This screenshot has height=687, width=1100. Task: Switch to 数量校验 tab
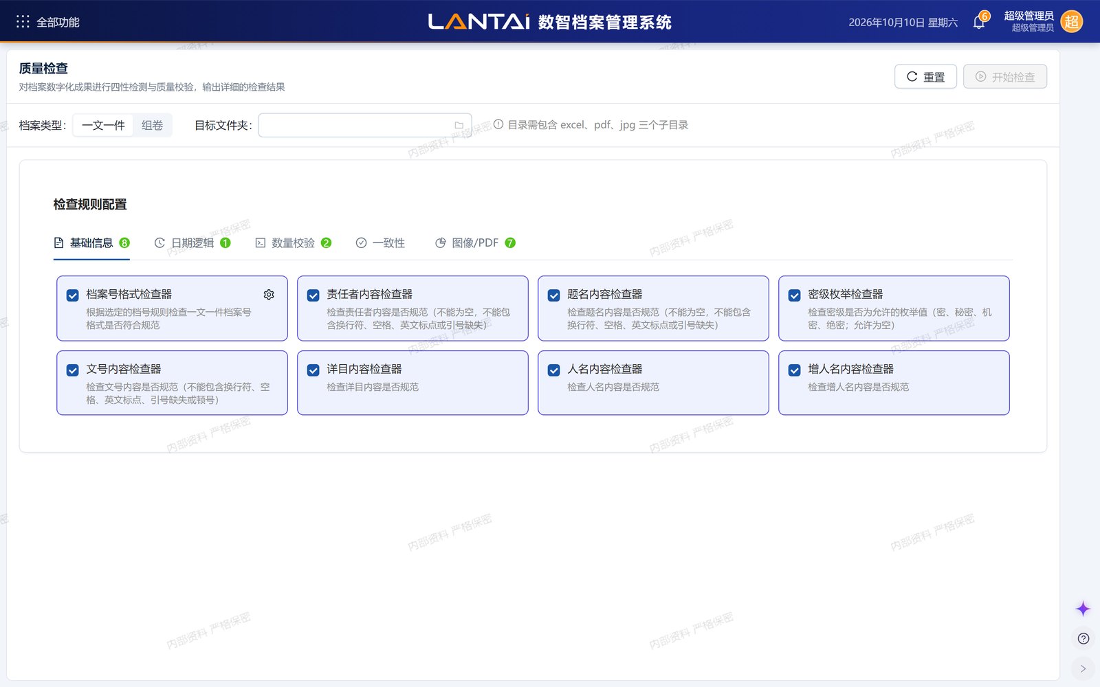(293, 243)
